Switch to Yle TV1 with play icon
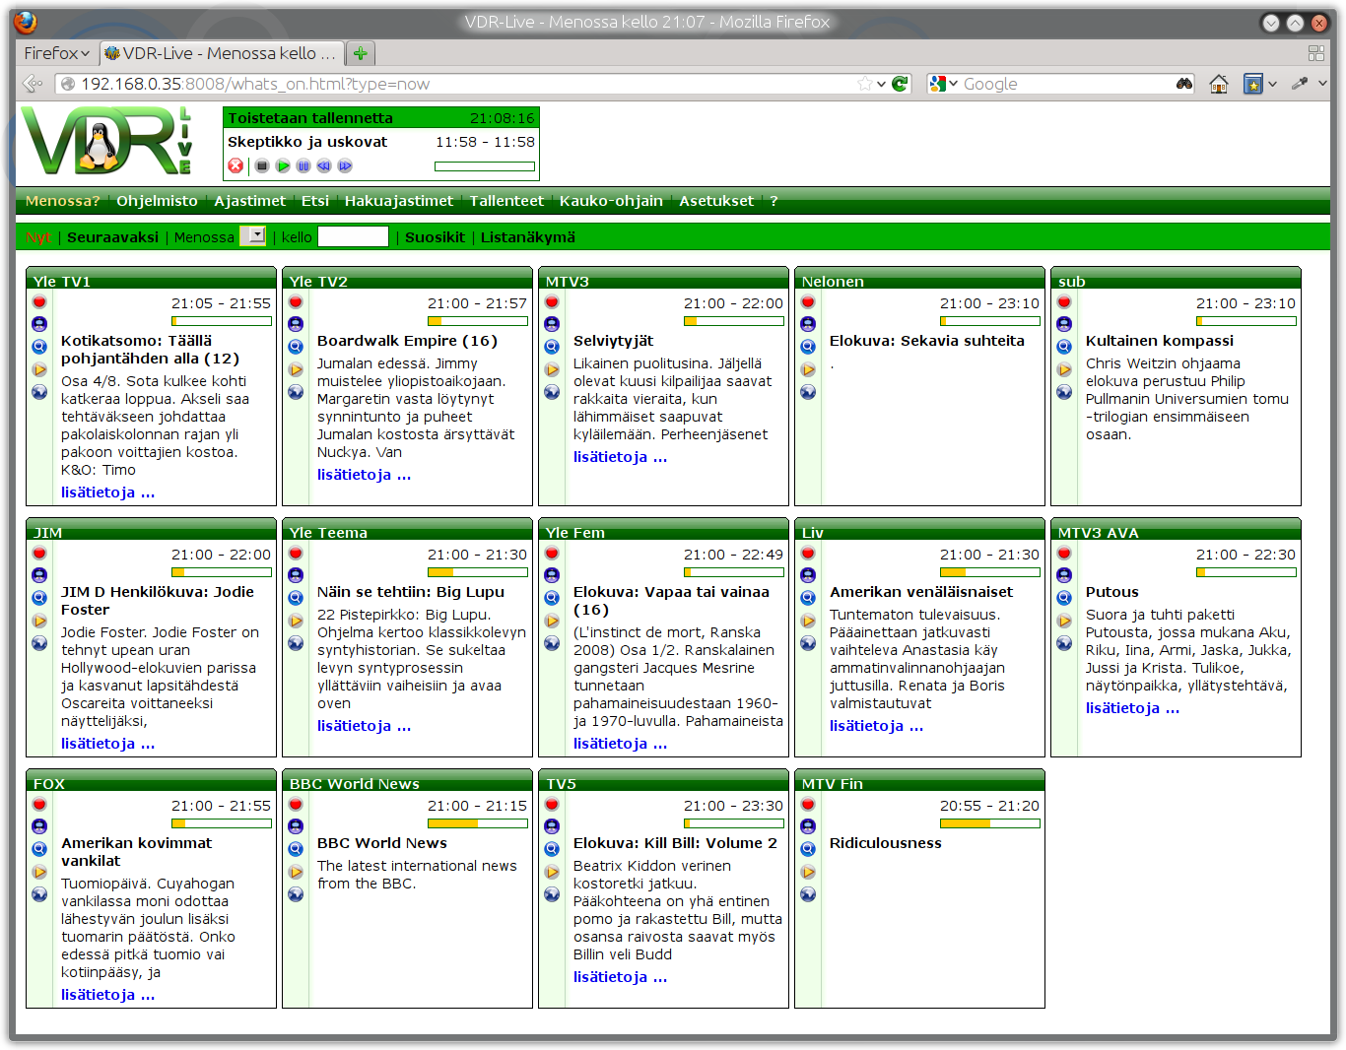The image size is (1346, 1050). tap(39, 369)
